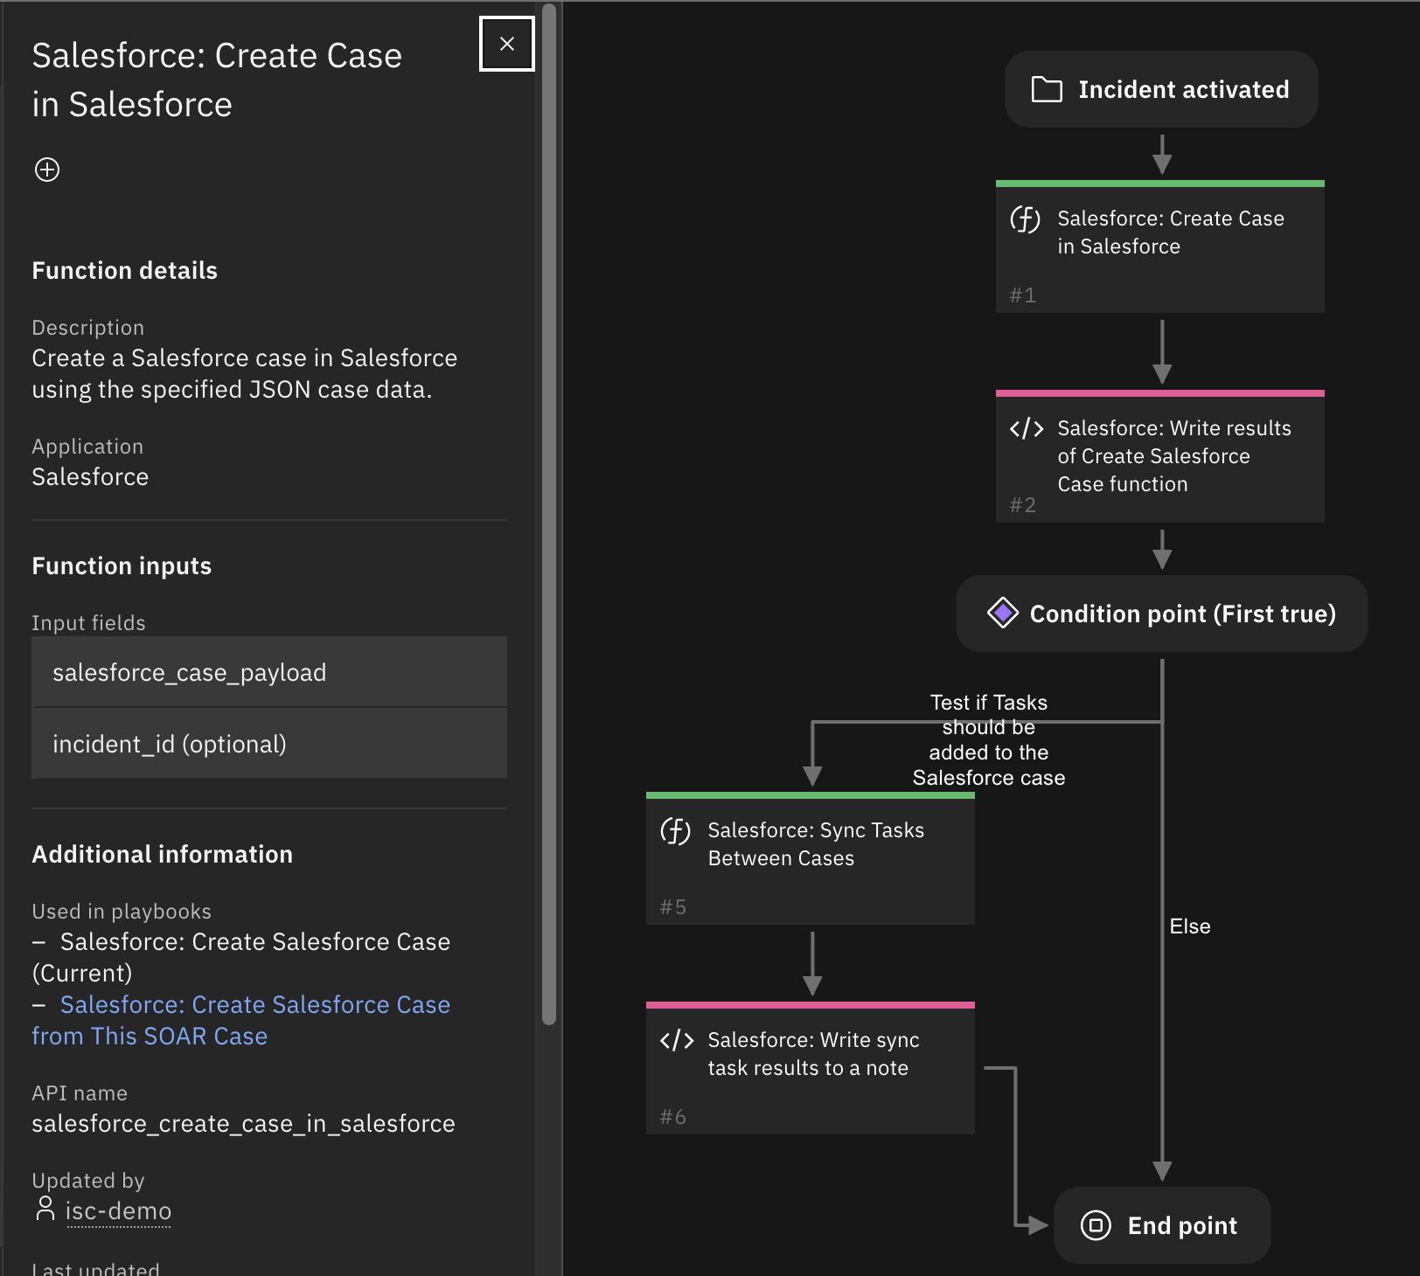
Task: Click the 'Create Salesforce Case (Current)' playbook entry
Action: click(x=241, y=957)
